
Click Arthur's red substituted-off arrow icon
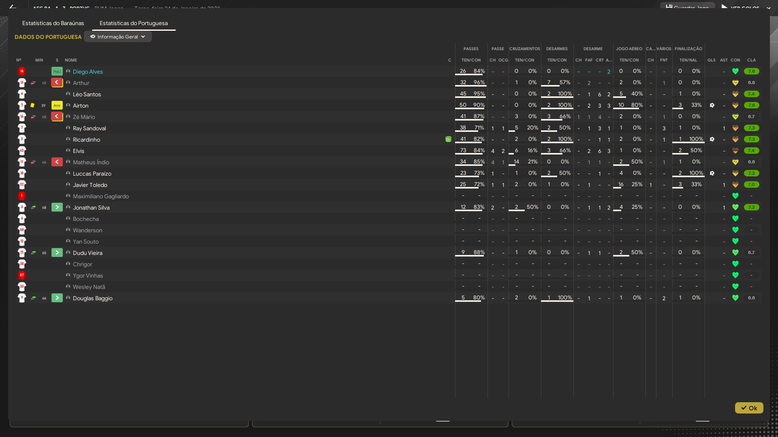tap(57, 83)
